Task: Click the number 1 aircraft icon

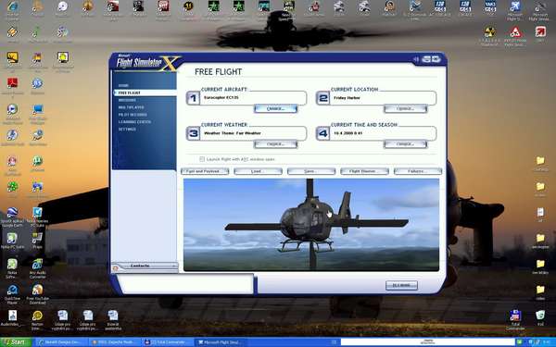Action: [194, 98]
